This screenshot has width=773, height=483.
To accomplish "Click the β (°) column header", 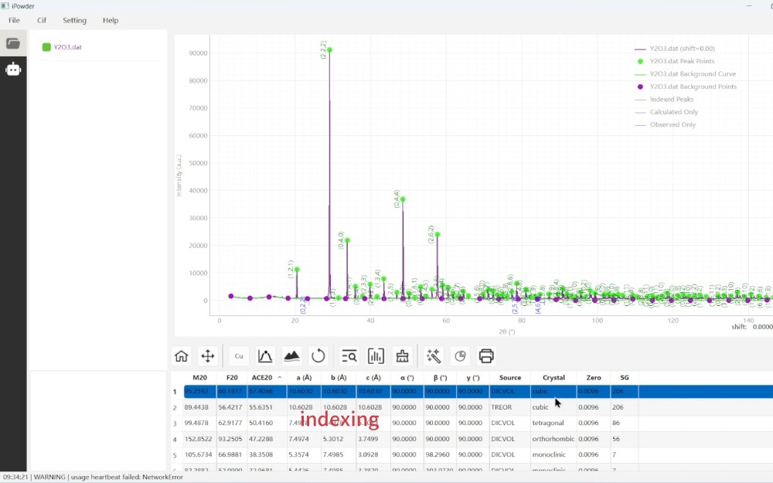I will tap(440, 378).
